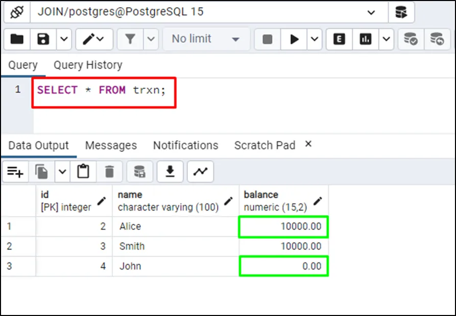This screenshot has height=316, width=456.
Task: Switch to the Notifications tab
Action: pos(185,145)
